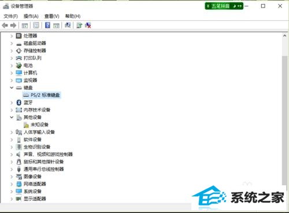The height and width of the screenshot is (213, 289).
Task: Collapse the 其他设备 node
Action: point(12,117)
